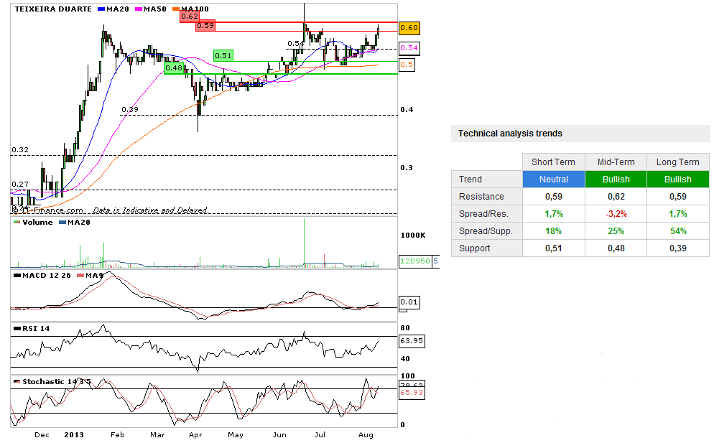Click the current price 0.60 tag

(x=409, y=28)
